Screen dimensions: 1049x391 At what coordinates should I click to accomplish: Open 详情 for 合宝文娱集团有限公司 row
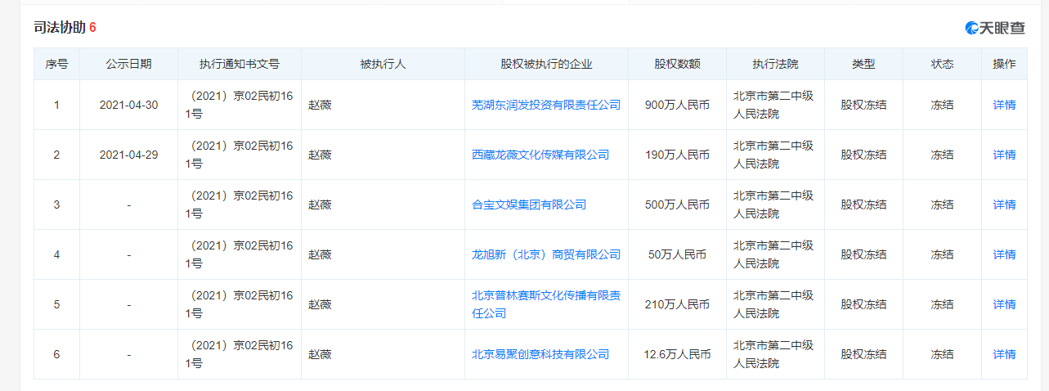[1004, 204]
